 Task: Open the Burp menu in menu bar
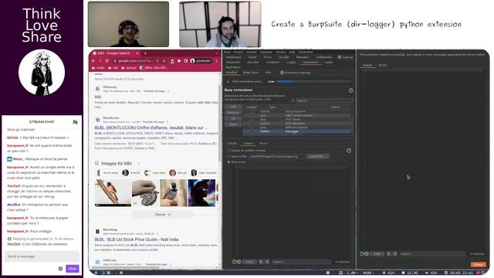[227, 53]
